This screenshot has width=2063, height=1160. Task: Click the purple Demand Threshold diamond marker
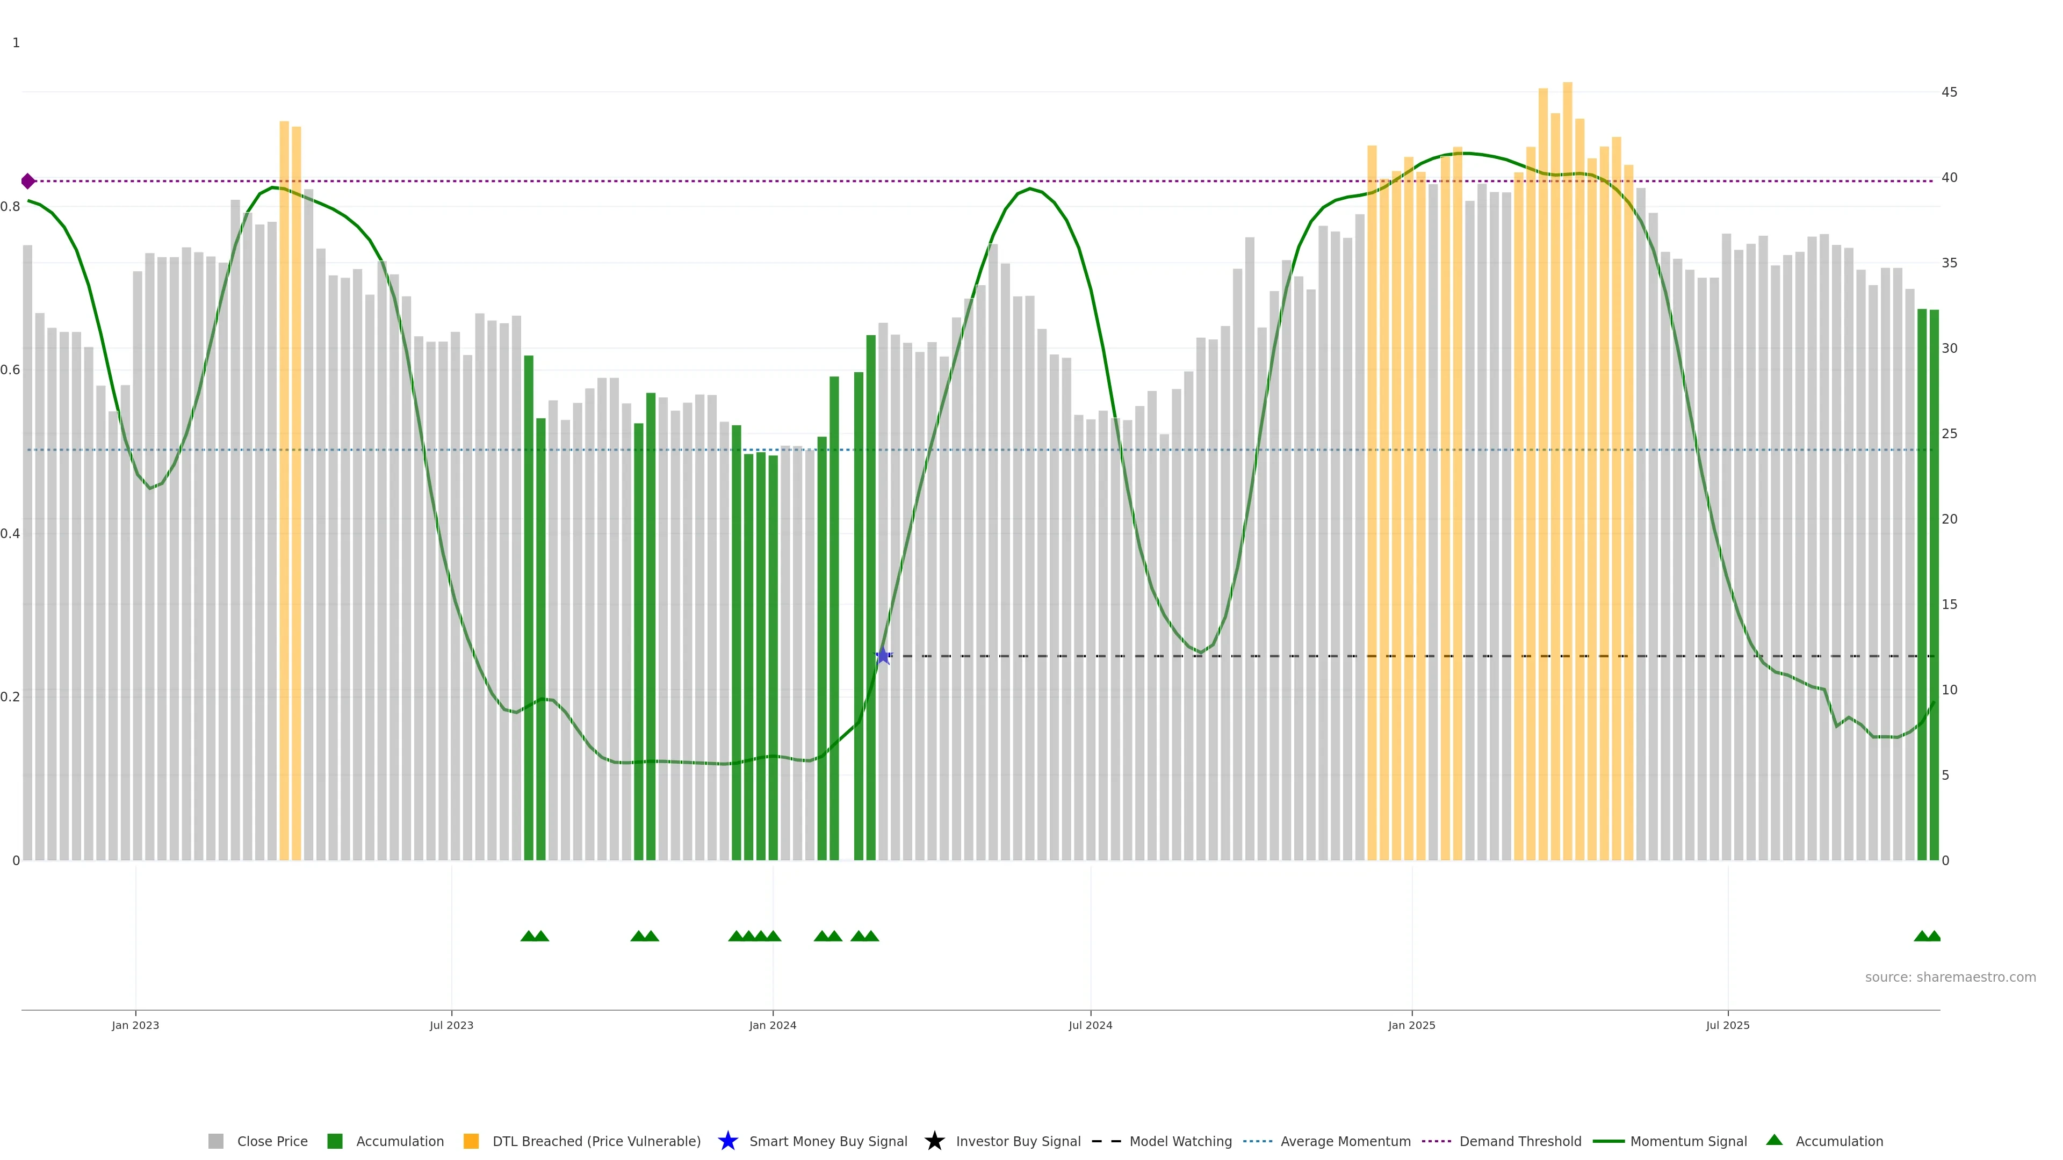pos(28,181)
